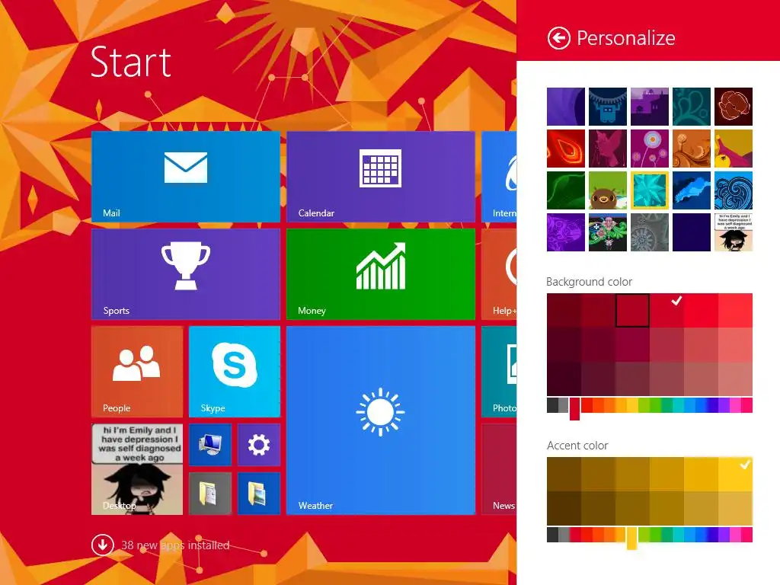
Task: Launch the Skype tile
Action: 235,372
